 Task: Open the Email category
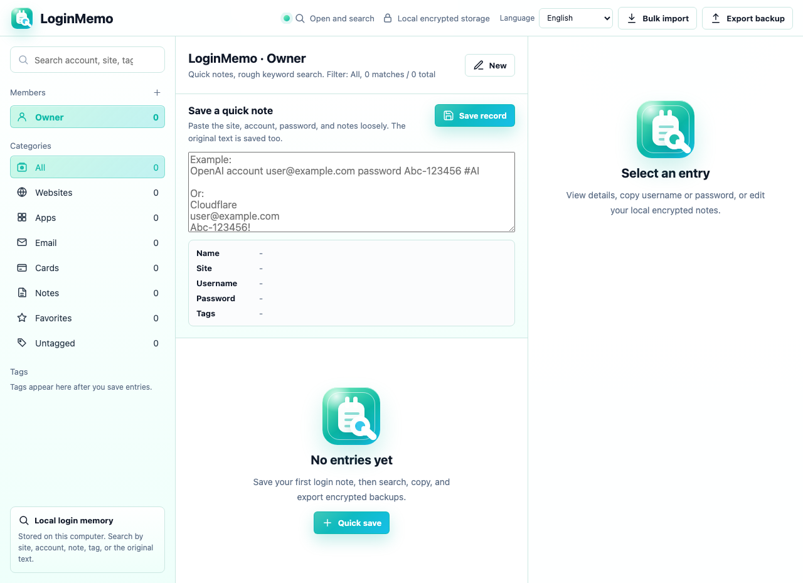pos(87,242)
